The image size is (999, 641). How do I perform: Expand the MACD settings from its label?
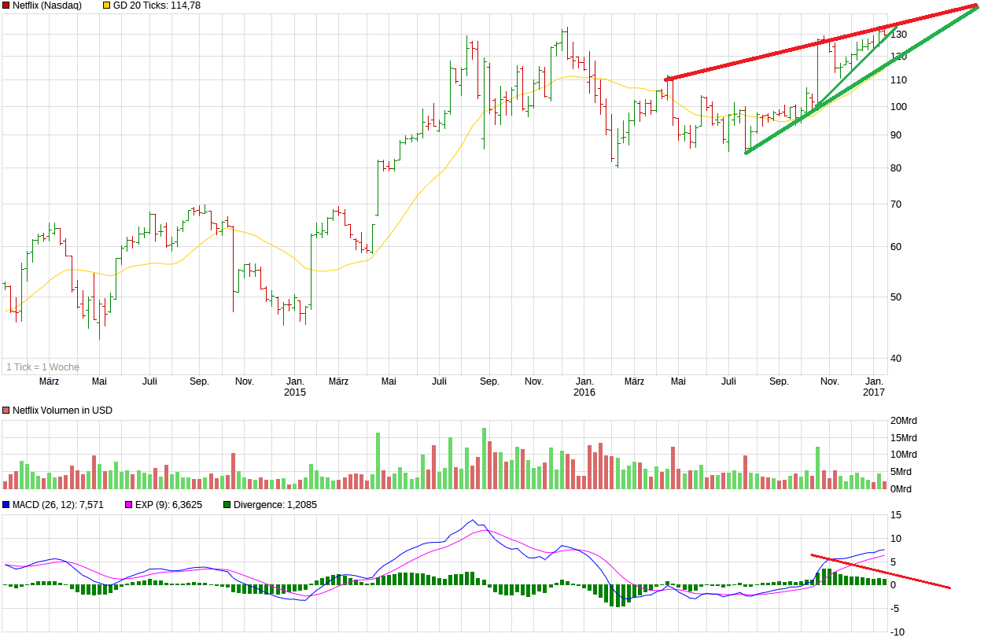[55, 505]
